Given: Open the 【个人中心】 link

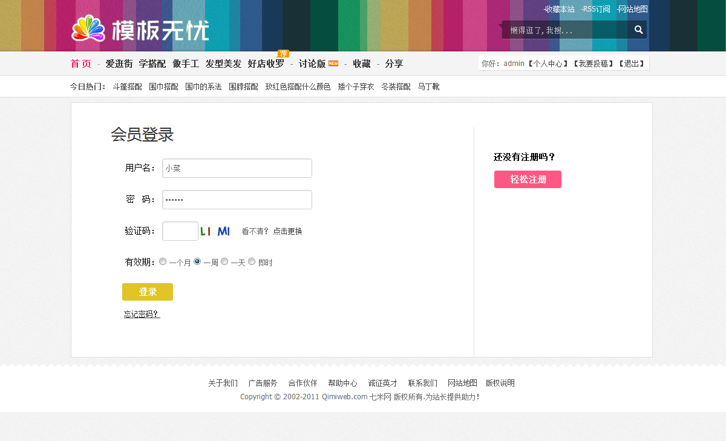Looking at the screenshot, I should [548, 64].
